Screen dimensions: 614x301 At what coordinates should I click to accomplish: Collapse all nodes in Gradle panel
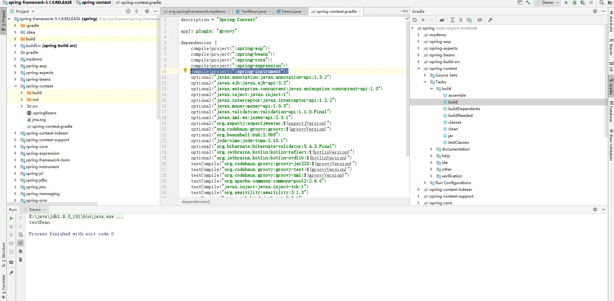(x=461, y=20)
